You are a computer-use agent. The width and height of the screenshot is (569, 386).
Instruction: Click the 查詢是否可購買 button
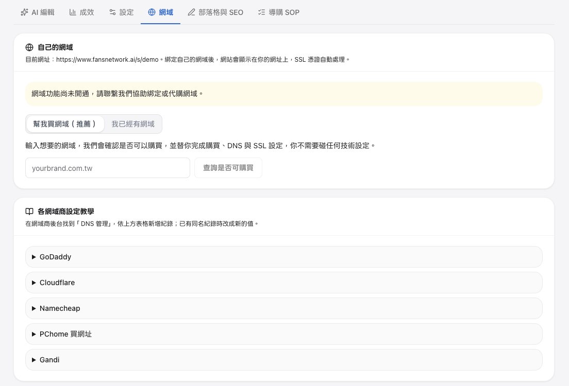[x=228, y=168]
